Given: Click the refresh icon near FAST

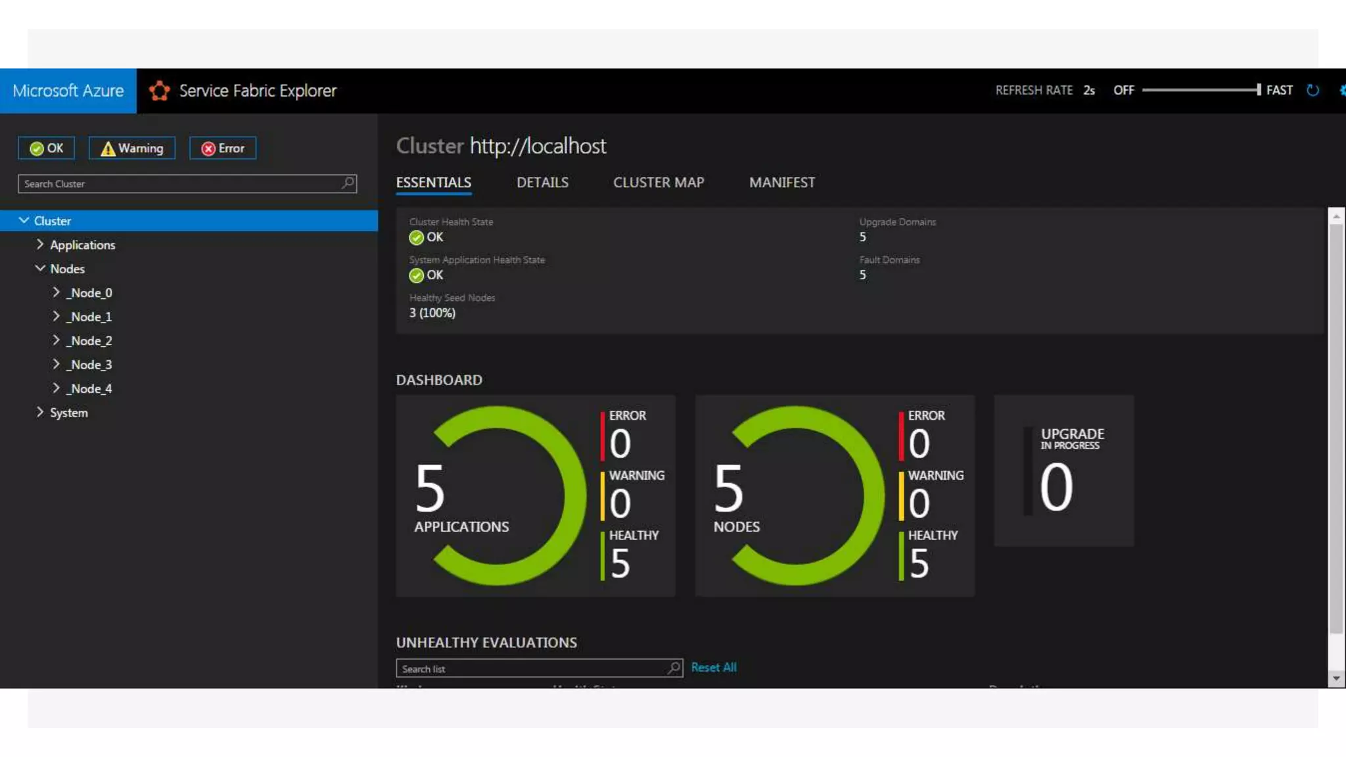Looking at the screenshot, I should click(x=1312, y=91).
